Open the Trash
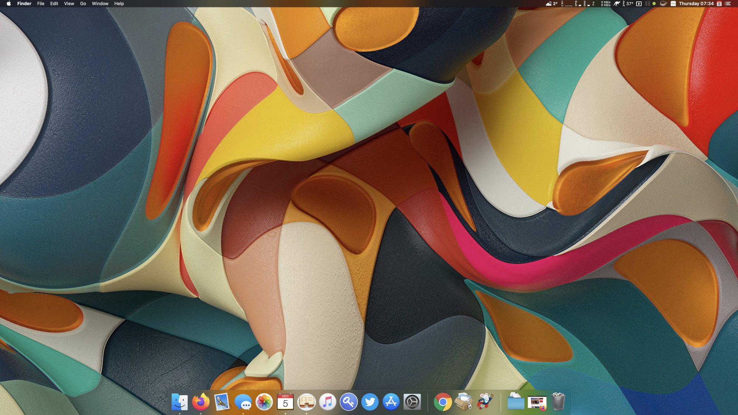The image size is (738, 415). 558,402
